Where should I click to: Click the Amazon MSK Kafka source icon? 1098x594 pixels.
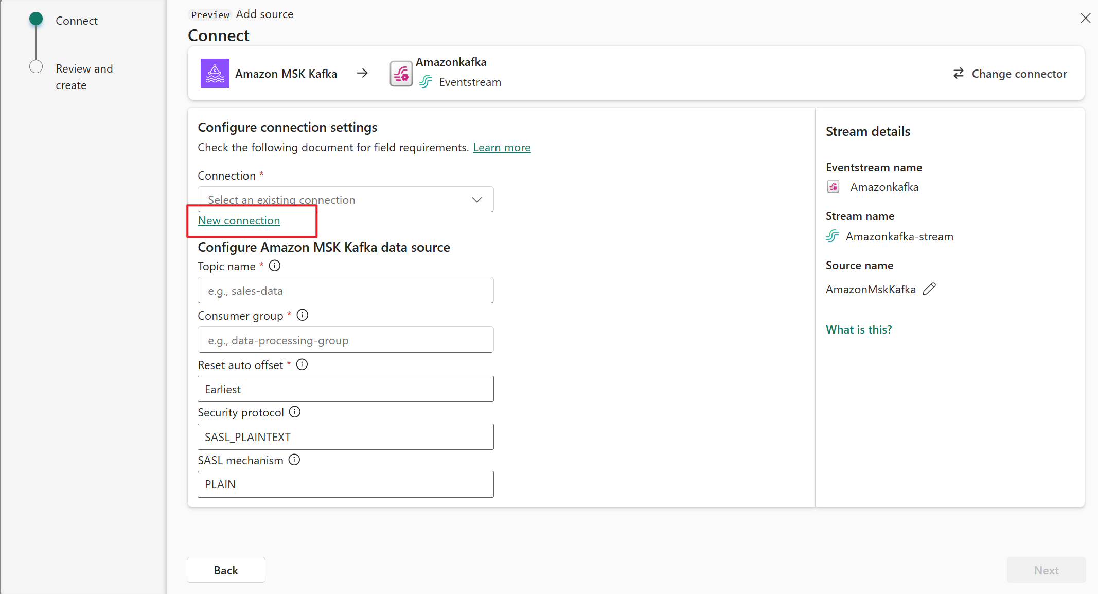[x=214, y=73]
